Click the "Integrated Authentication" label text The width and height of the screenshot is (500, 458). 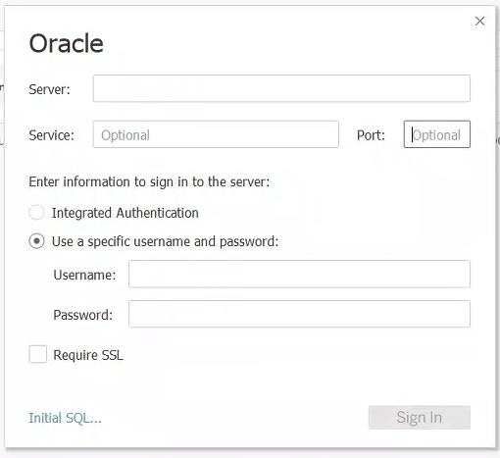pos(125,213)
